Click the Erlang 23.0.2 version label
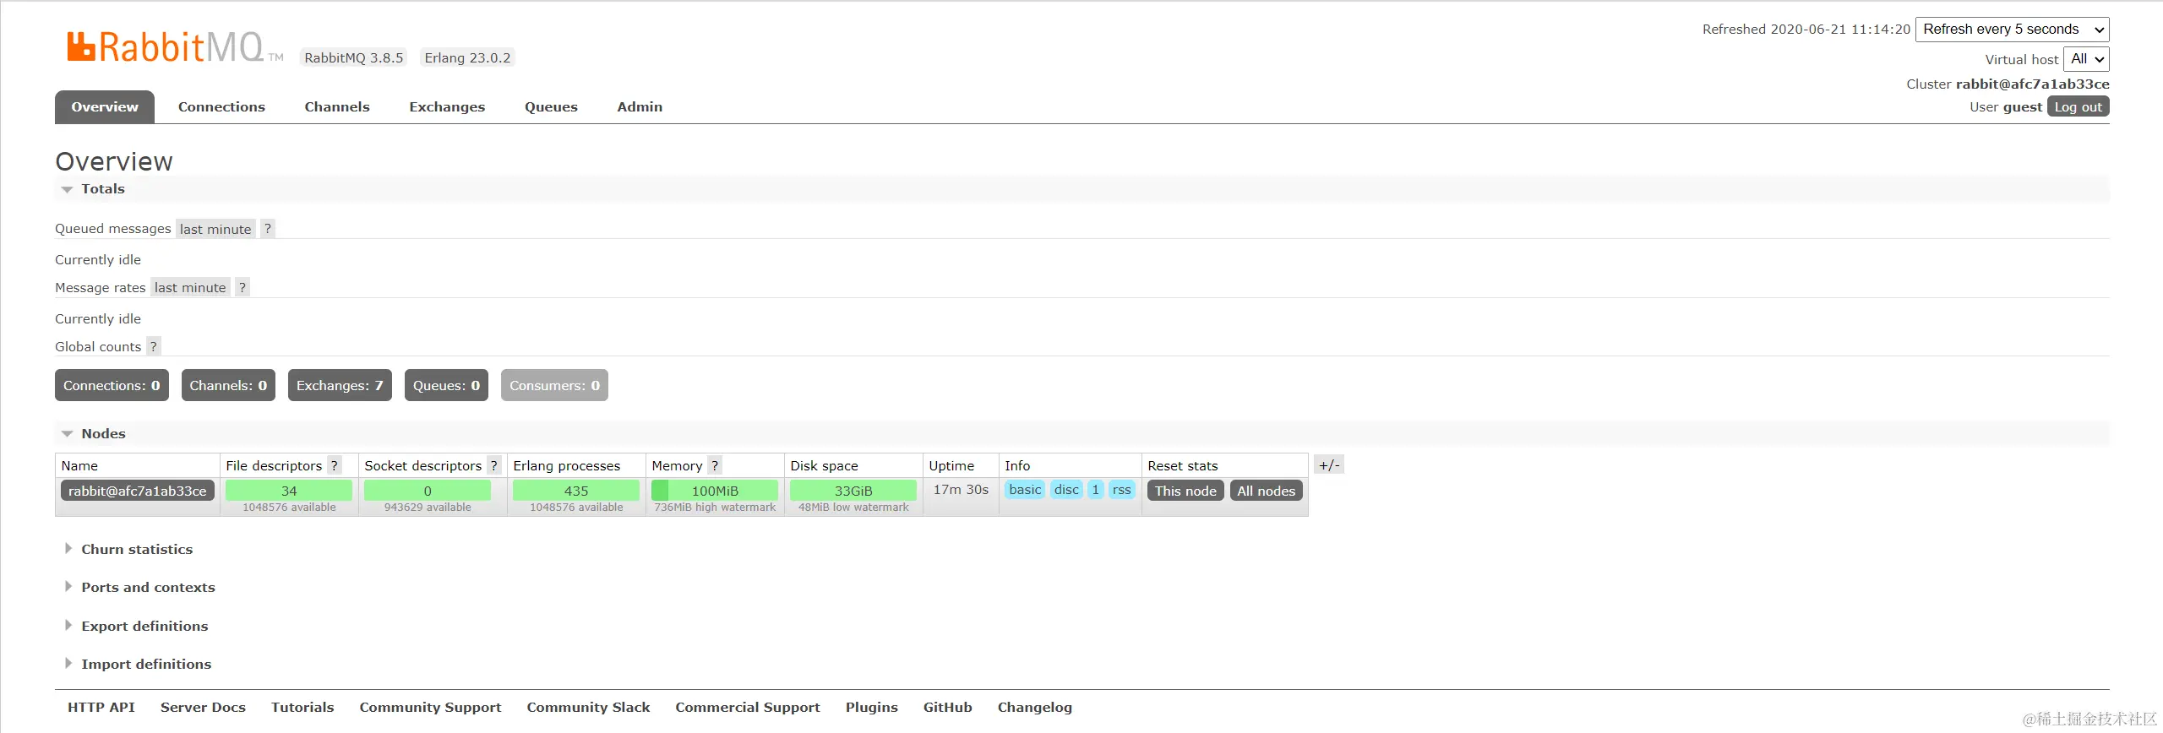 pos(467,58)
